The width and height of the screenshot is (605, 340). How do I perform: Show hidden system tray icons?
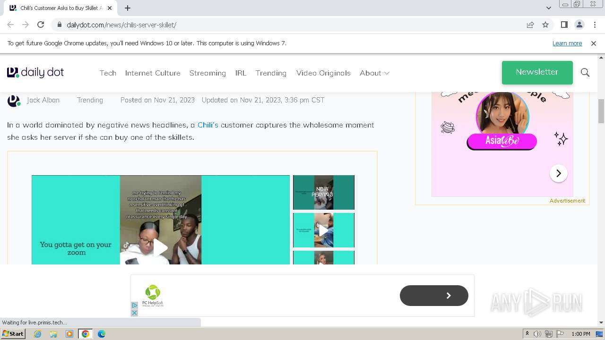pyautogui.click(x=527, y=334)
